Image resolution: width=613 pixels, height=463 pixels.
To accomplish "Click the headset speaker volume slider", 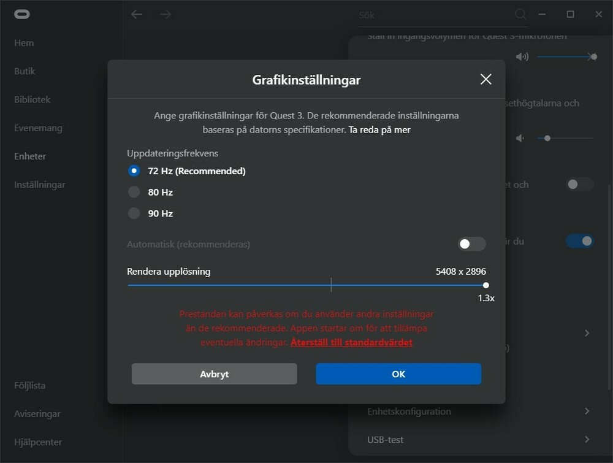I will [565, 138].
